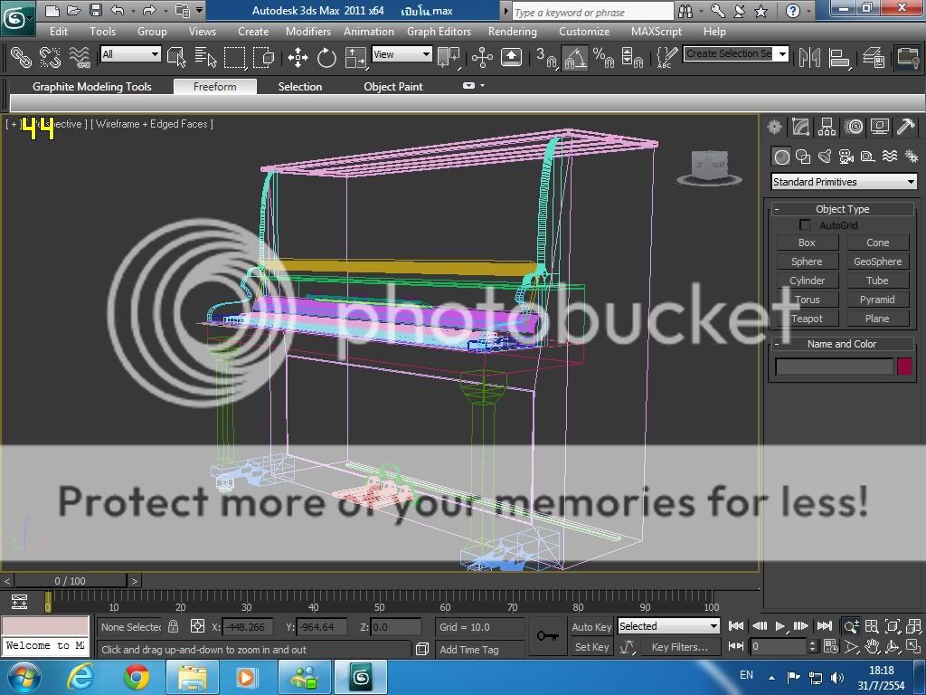The width and height of the screenshot is (926, 695).
Task: Activate the Select and Uniform Scale tool
Action: [355, 57]
